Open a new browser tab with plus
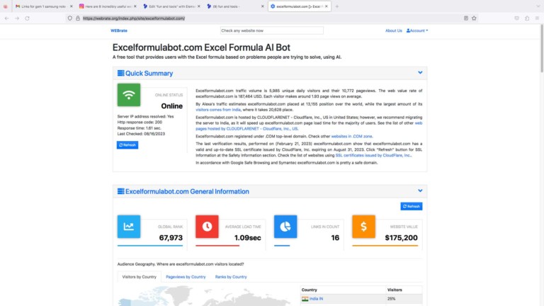This screenshot has width=544, height=306. click(336, 6)
